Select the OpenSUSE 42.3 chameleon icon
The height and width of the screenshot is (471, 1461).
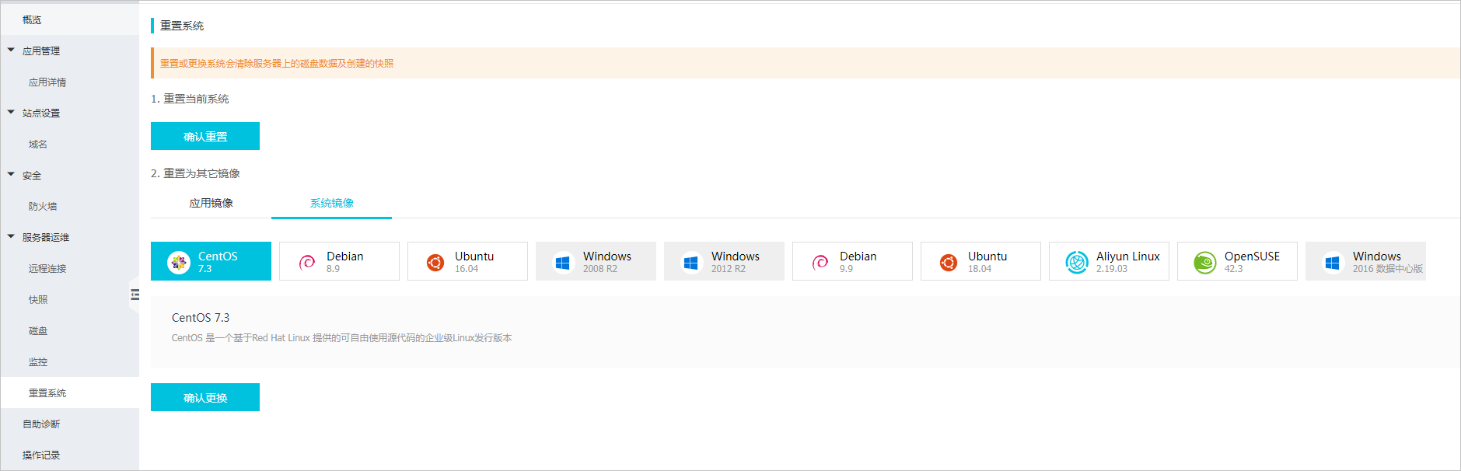pos(1204,263)
